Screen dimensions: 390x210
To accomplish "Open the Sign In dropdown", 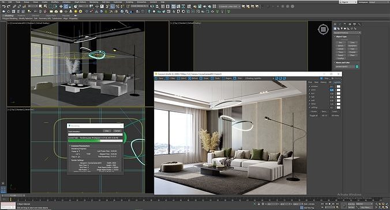I will coord(348,2).
